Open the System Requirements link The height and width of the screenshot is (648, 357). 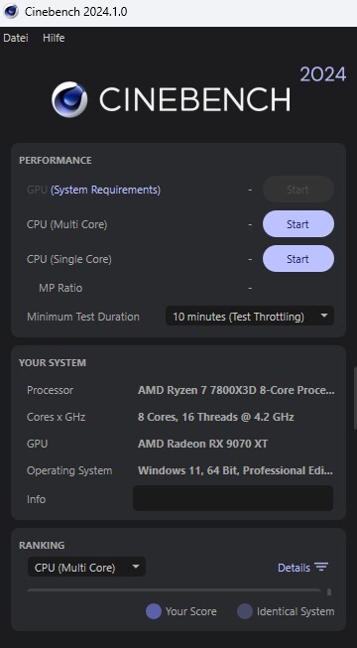pos(105,190)
